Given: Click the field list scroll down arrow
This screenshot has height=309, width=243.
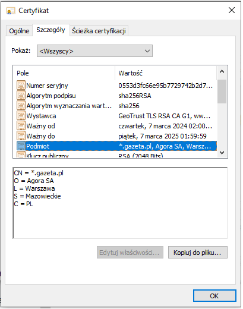Looking at the screenshot, I should [x=222, y=153].
